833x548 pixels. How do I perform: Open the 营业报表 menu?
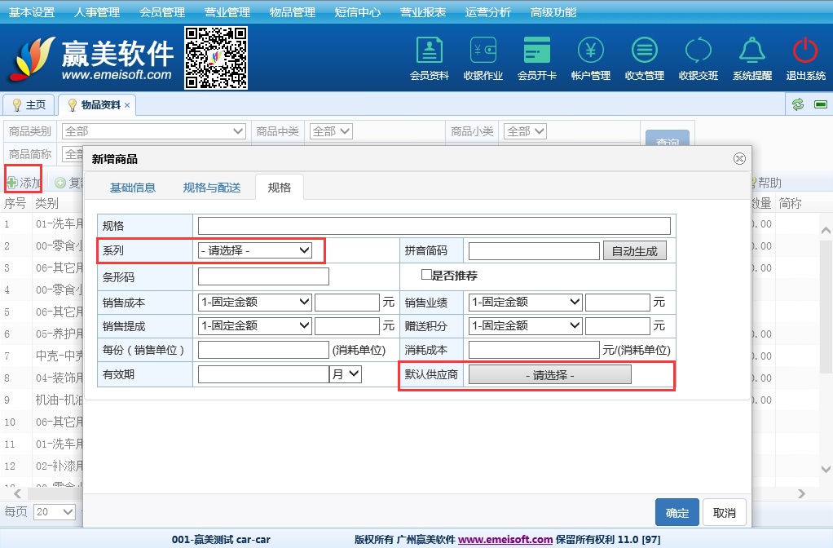(x=423, y=12)
